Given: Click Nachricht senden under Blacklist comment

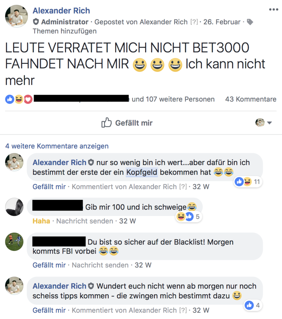Looking at the screenshot, I should tap(100, 265).
